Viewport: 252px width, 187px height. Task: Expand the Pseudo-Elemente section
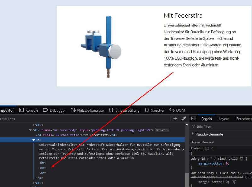[x=193, y=134]
